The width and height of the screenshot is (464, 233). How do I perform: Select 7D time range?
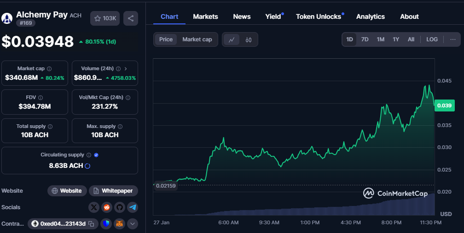pyautogui.click(x=365, y=39)
